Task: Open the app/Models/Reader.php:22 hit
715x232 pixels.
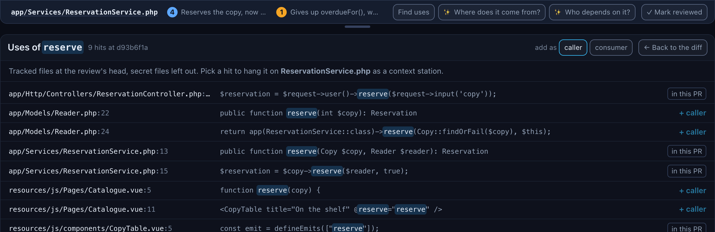Action: [358, 113]
